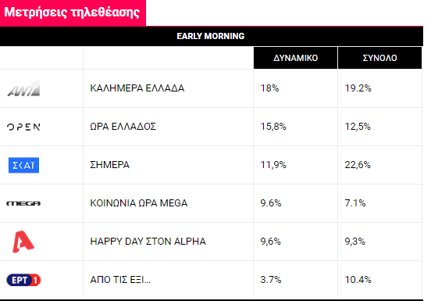Open the ΚΑΛΗΜΕΡΑ ΕΛΛΑΔΑ show title
The image size is (431, 301).
tap(137, 88)
